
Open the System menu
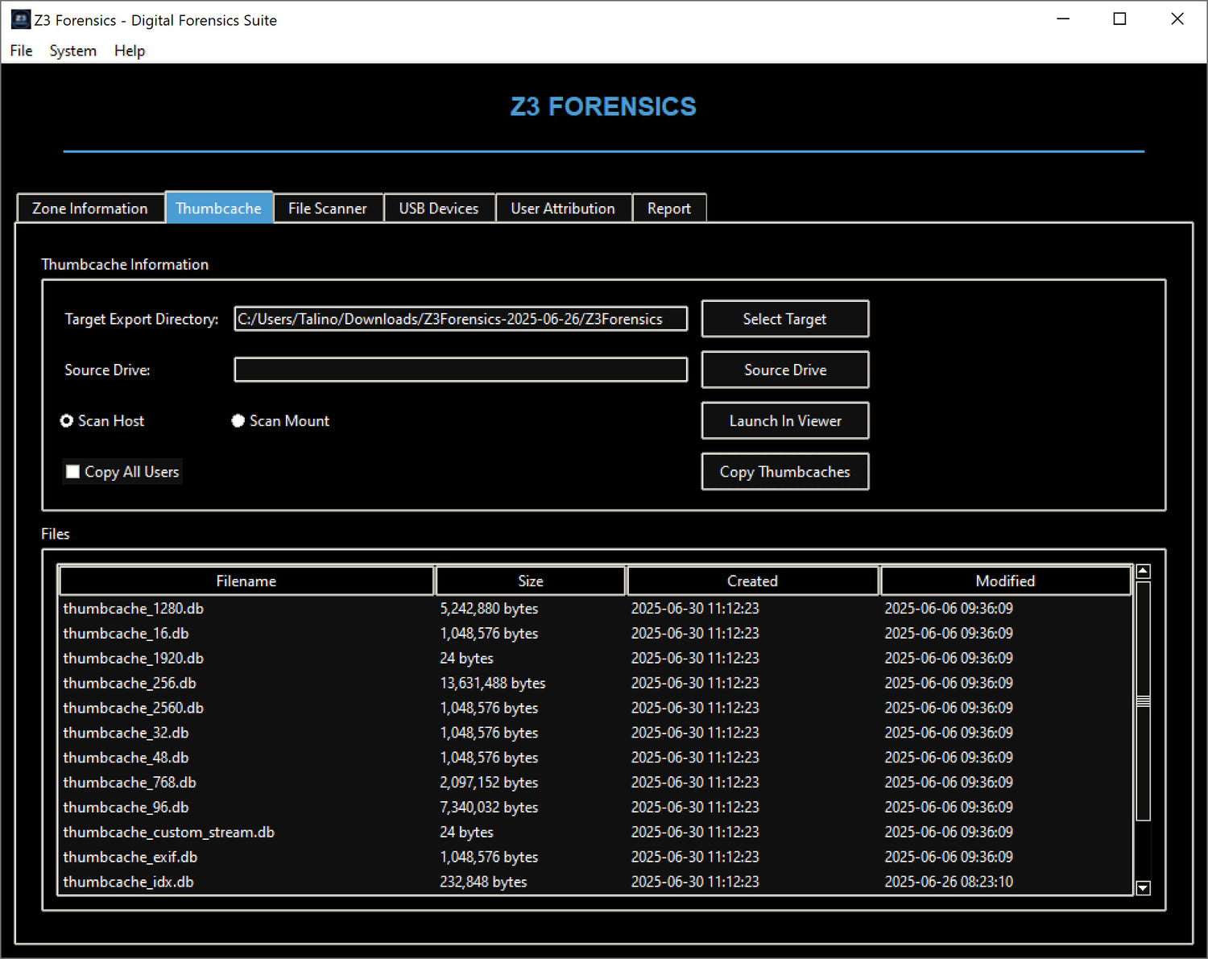[x=72, y=51]
